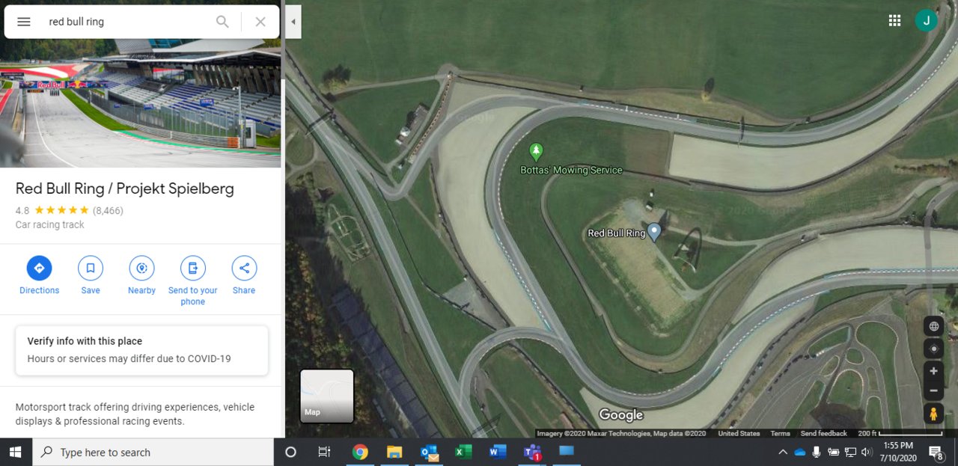Open the Google Maps hamburger menu

(x=24, y=22)
